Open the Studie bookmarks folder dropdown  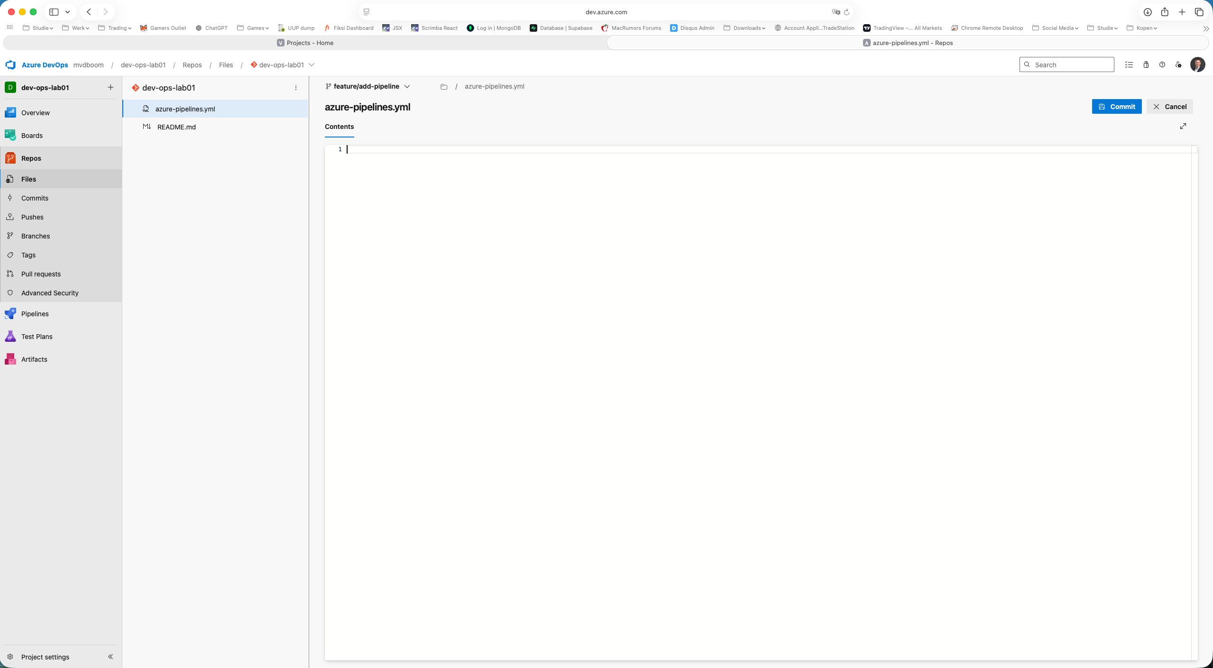point(38,27)
